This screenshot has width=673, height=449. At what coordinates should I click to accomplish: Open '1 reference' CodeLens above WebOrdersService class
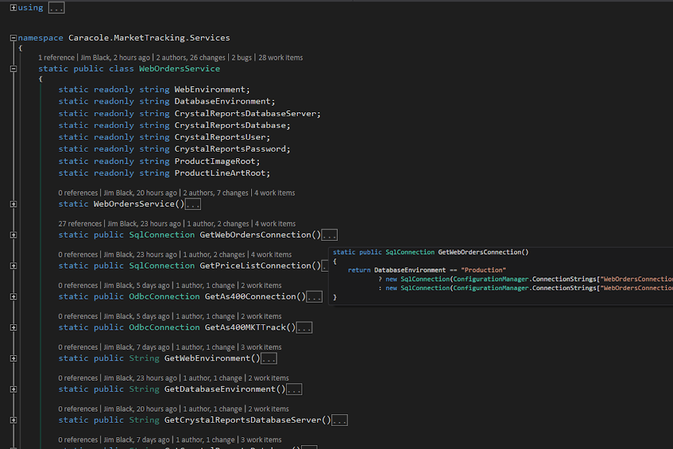(57, 58)
